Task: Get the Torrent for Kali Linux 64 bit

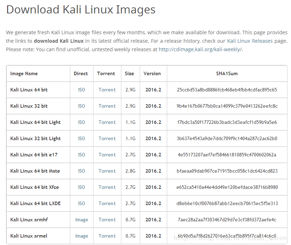Action: click(107, 90)
